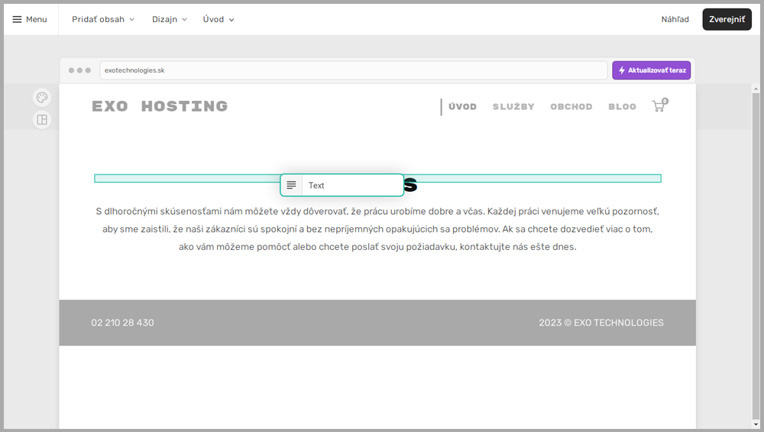Select the BLOG navigation item
The height and width of the screenshot is (432, 764).
tap(622, 107)
